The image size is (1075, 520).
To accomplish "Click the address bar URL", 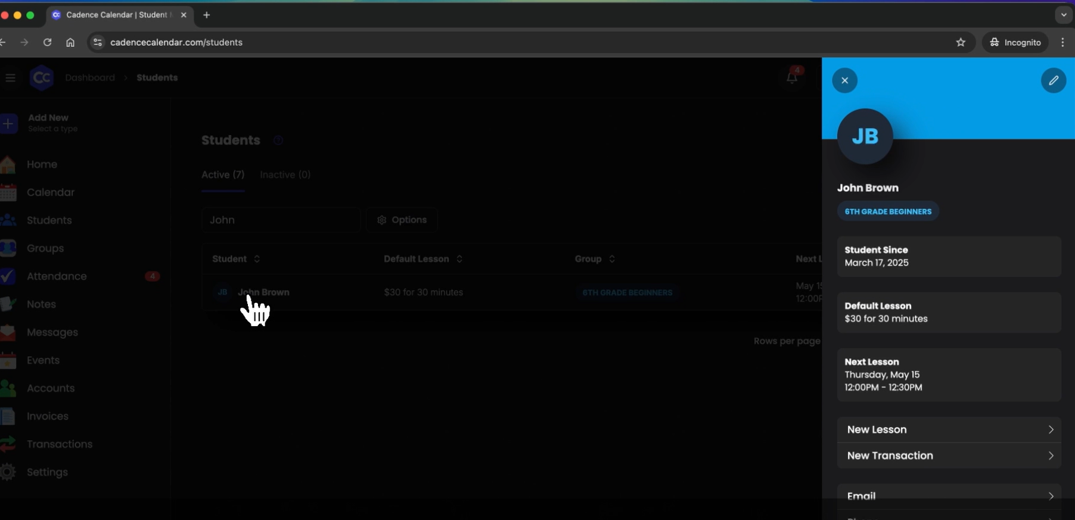I will (176, 42).
